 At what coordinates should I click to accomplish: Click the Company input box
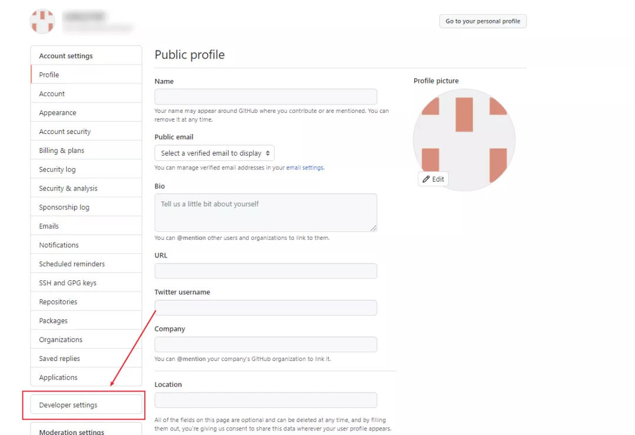pos(266,344)
